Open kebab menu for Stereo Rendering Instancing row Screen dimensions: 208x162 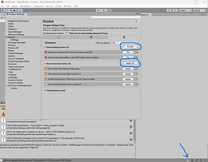click(136, 69)
